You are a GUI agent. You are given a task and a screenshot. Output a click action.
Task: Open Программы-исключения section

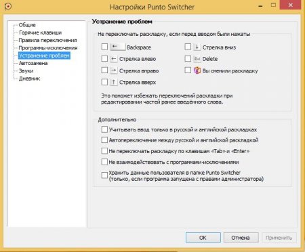[x=48, y=48]
